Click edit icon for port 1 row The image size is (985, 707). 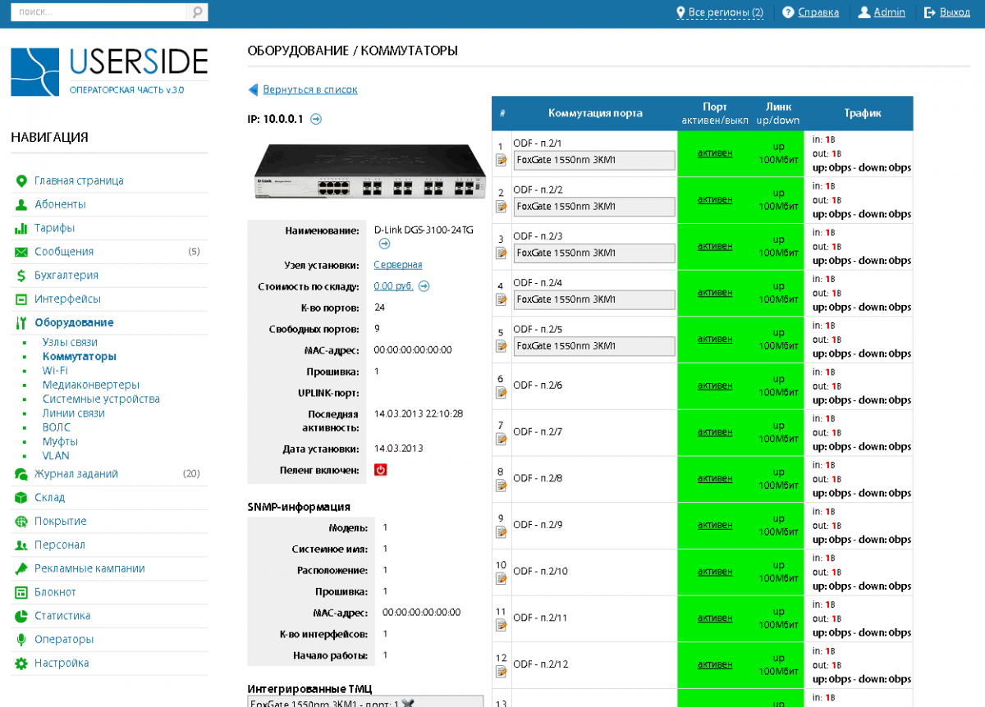(x=502, y=160)
